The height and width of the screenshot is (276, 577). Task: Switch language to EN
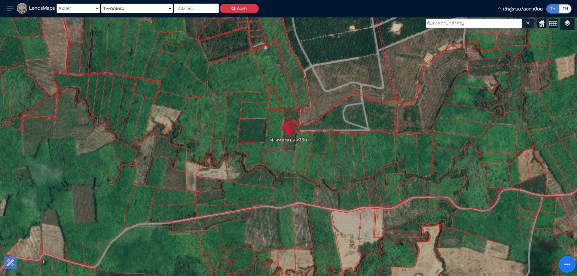click(x=565, y=9)
